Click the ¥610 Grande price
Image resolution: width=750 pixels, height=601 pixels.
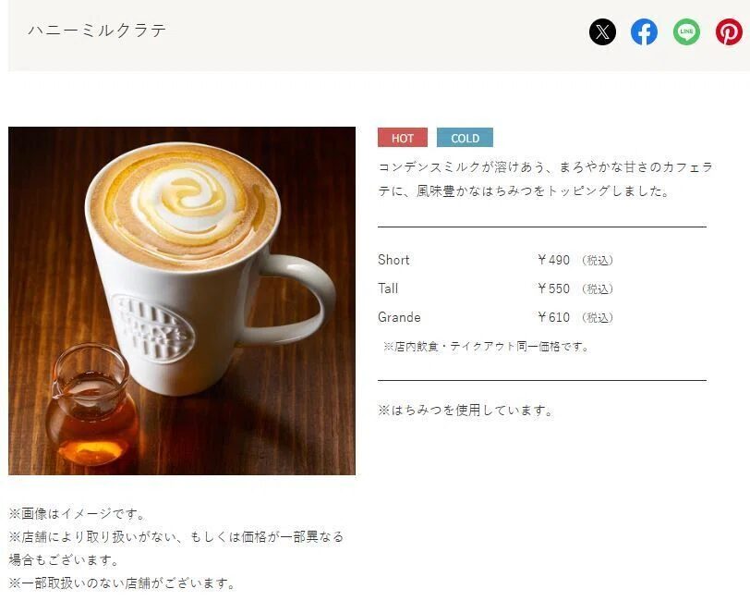[x=553, y=317]
